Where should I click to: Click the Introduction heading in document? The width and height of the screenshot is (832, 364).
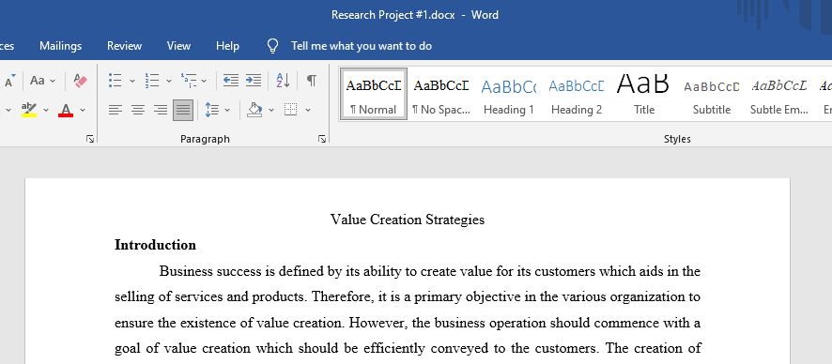click(x=156, y=245)
